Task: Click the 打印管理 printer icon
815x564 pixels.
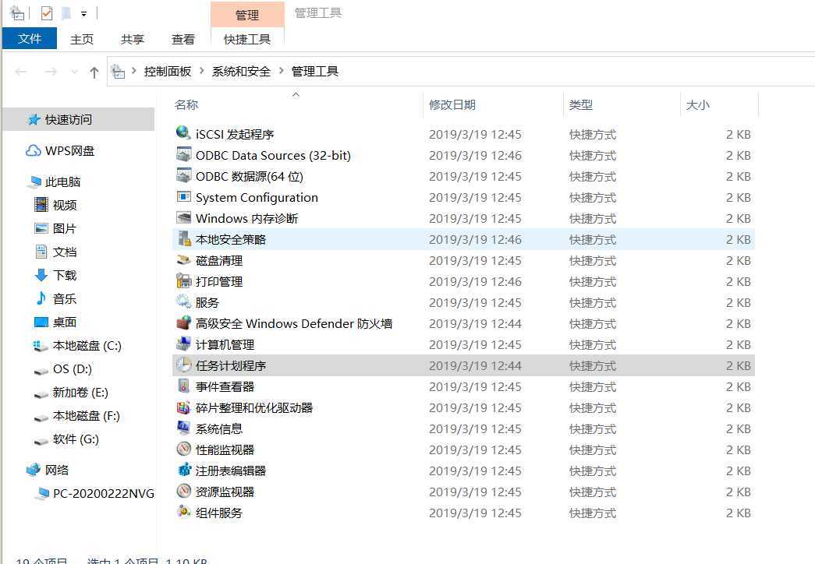Action: (183, 280)
